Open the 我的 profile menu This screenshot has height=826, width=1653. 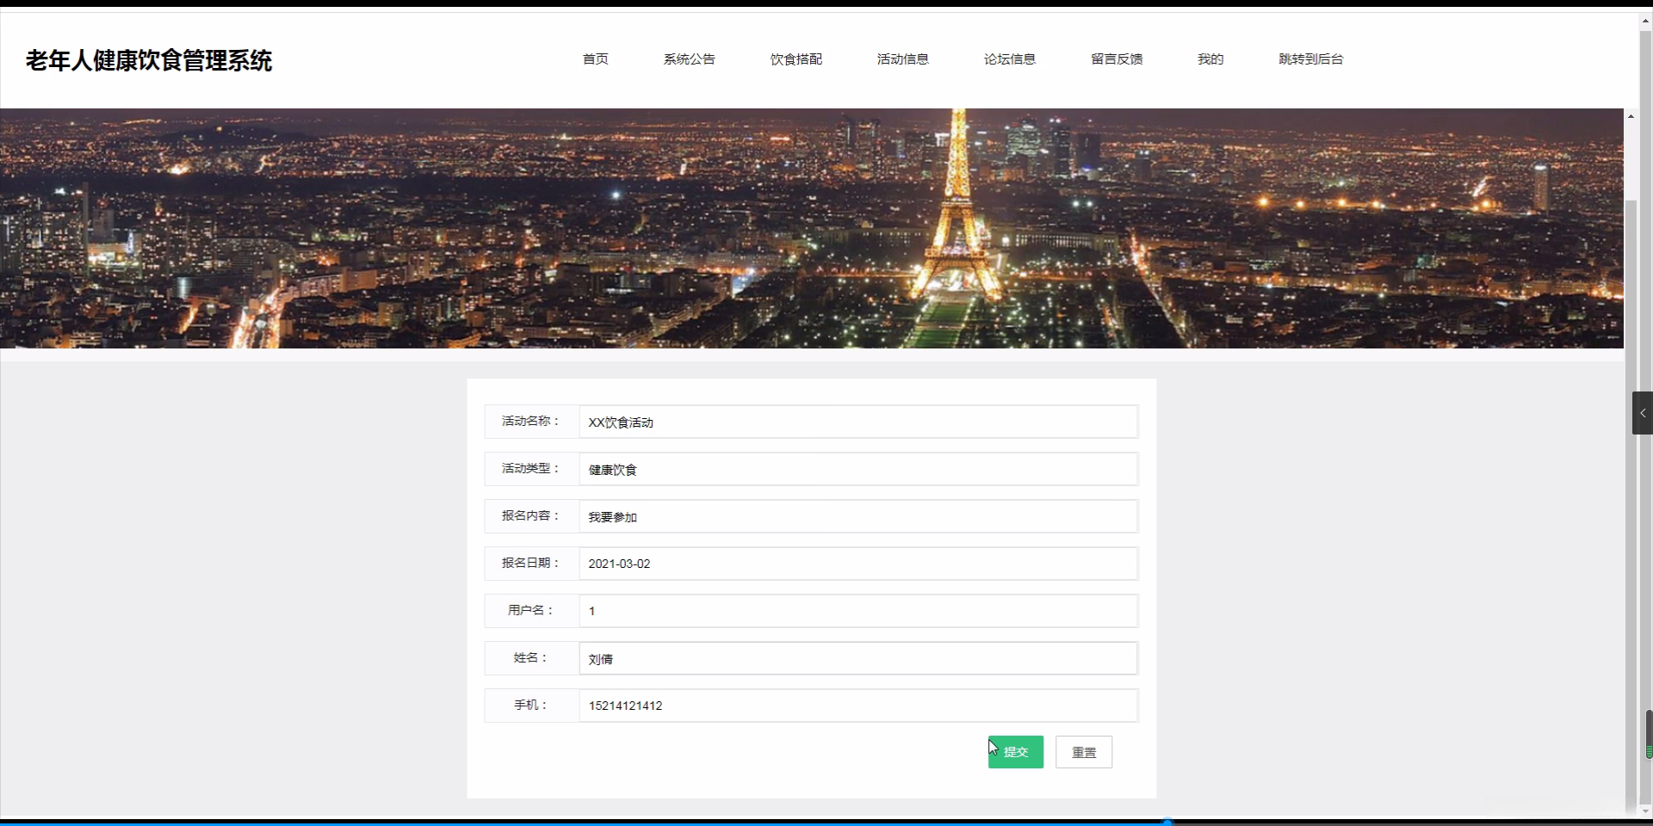1210,59
